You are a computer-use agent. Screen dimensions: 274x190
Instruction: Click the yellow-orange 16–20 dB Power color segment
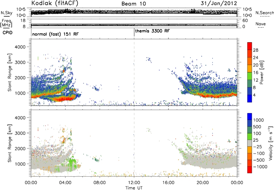pos(250,69)
